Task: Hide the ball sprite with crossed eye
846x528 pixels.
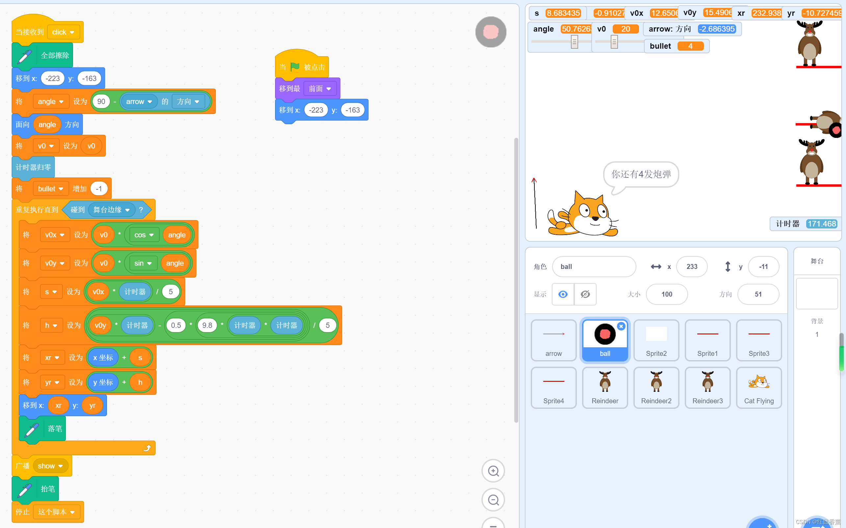Action: coord(585,294)
